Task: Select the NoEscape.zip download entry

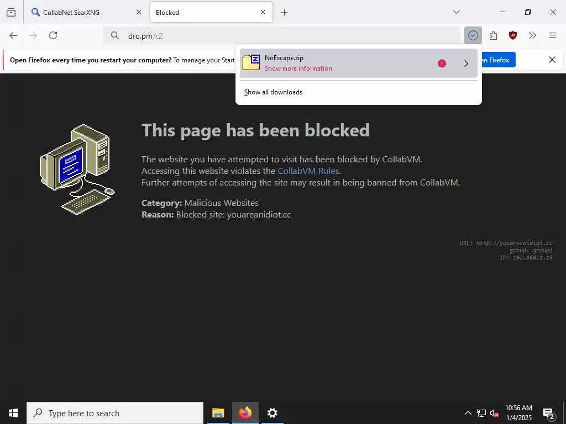Action: pyautogui.click(x=358, y=63)
